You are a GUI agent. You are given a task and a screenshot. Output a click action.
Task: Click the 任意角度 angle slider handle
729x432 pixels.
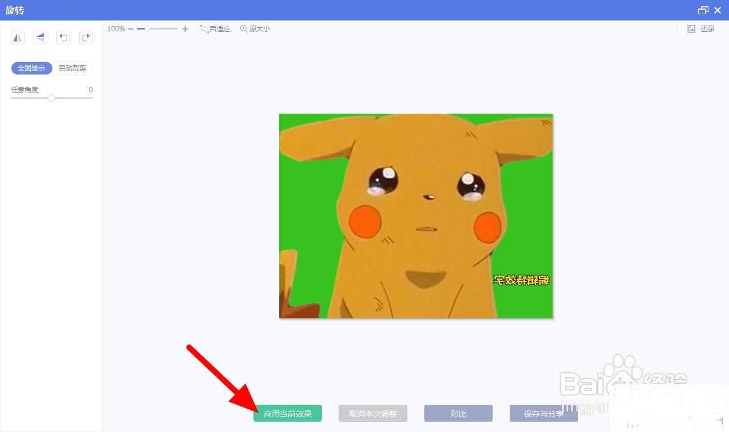51,98
